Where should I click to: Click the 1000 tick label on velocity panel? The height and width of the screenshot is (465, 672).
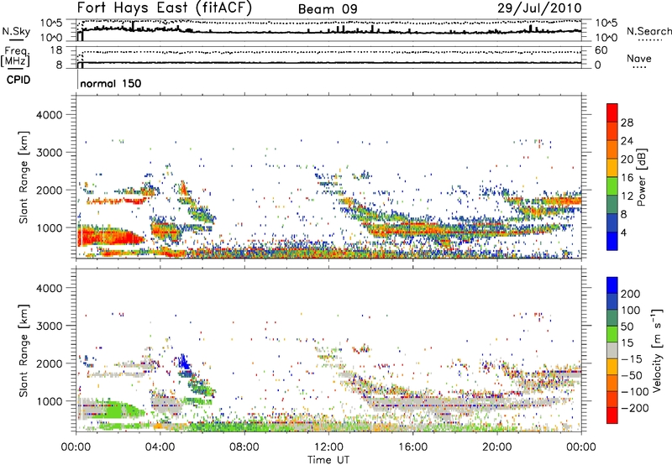click(49, 401)
